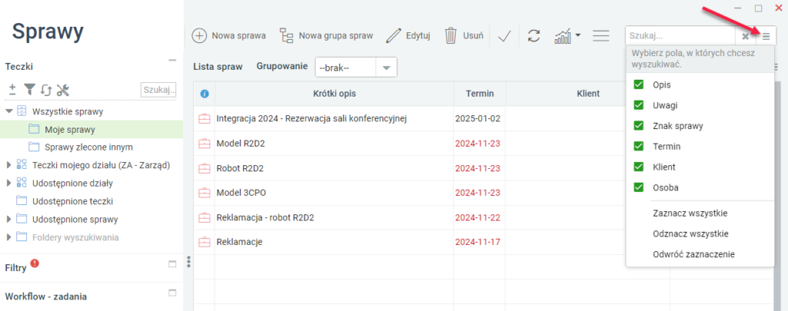The image size is (788, 311).
Task: Click the blue info icon column header
Action: pyautogui.click(x=205, y=94)
